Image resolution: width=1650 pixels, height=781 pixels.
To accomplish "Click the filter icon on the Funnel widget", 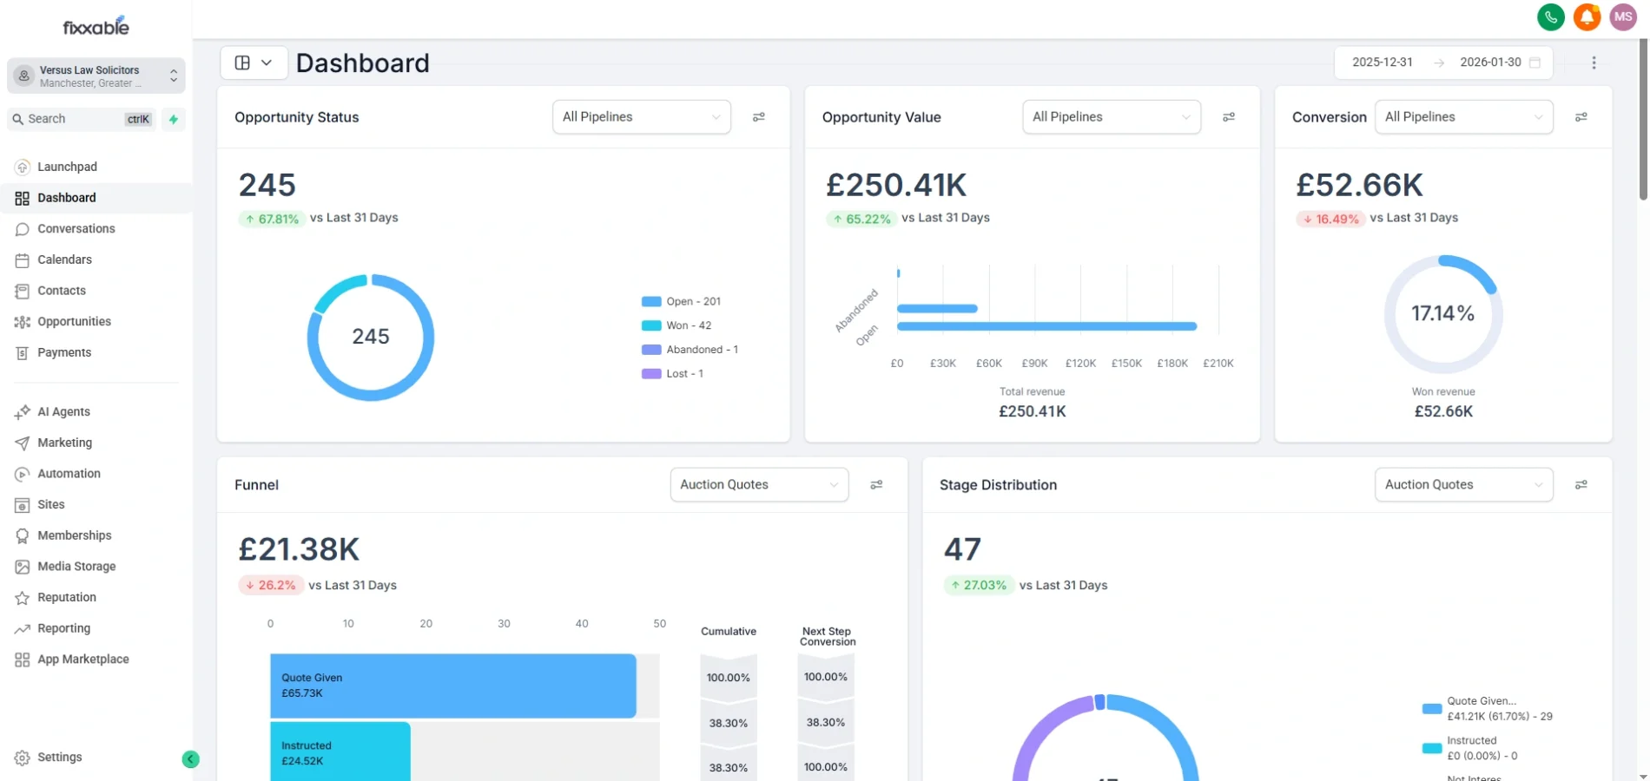I will coord(876,484).
